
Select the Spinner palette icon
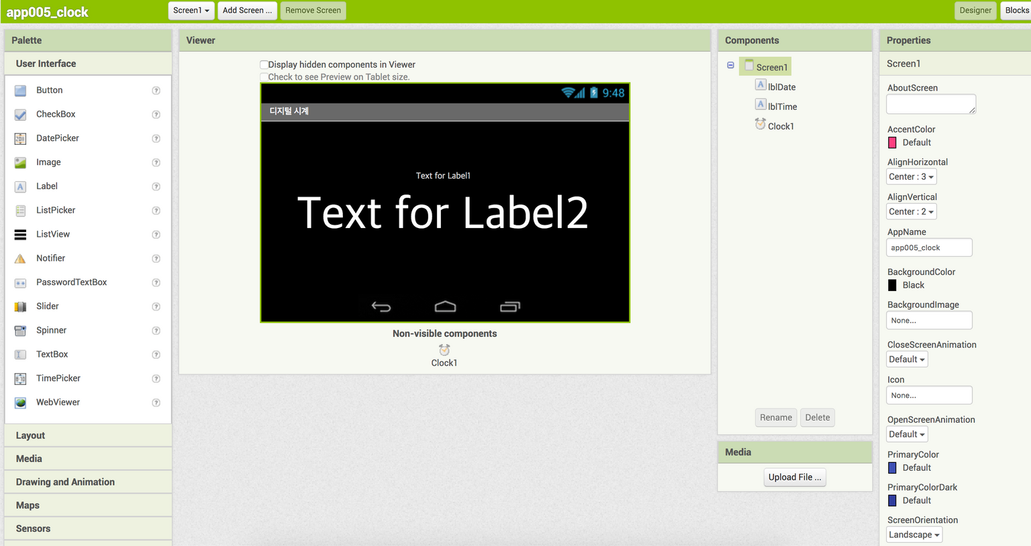(21, 331)
